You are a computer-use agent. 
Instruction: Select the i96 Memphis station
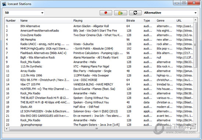coord(28,40)
